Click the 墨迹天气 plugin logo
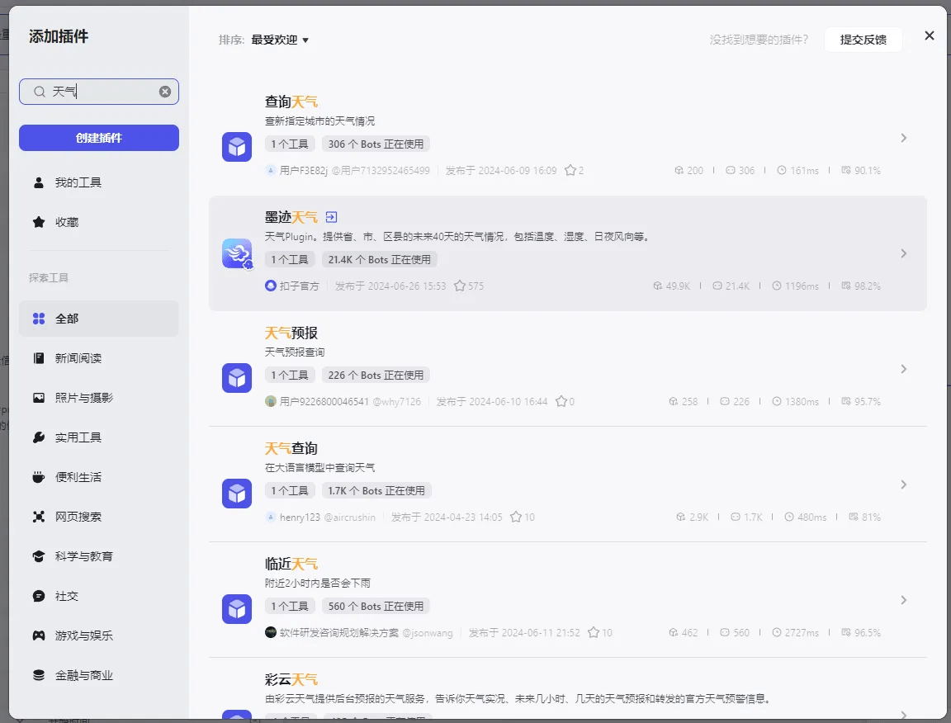Screen dimensions: 951x723 236,253
